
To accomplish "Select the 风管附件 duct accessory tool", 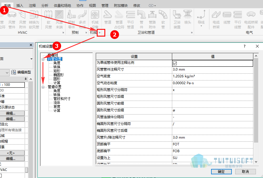I will point(22,20).
